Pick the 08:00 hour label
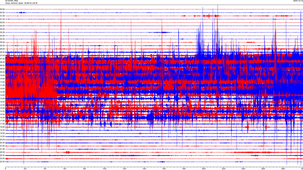The height and width of the screenshot is (170, 303). [2, 62]
